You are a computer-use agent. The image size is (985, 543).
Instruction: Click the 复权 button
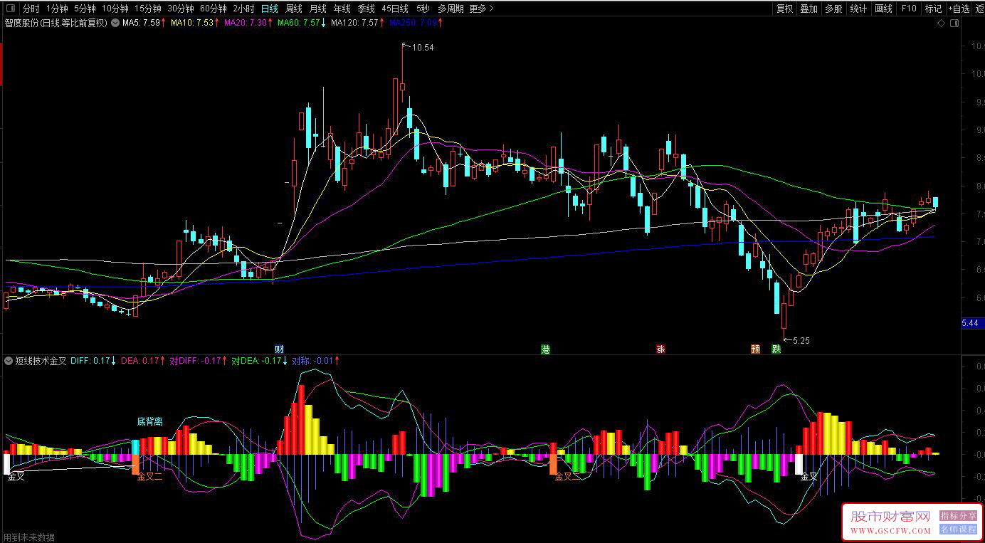(x=784, y=9)
